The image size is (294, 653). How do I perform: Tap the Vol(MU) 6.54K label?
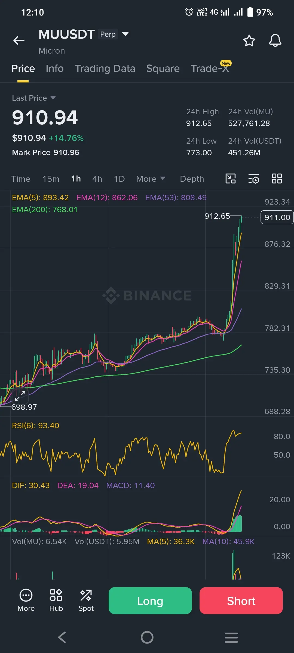pos(39,541)
